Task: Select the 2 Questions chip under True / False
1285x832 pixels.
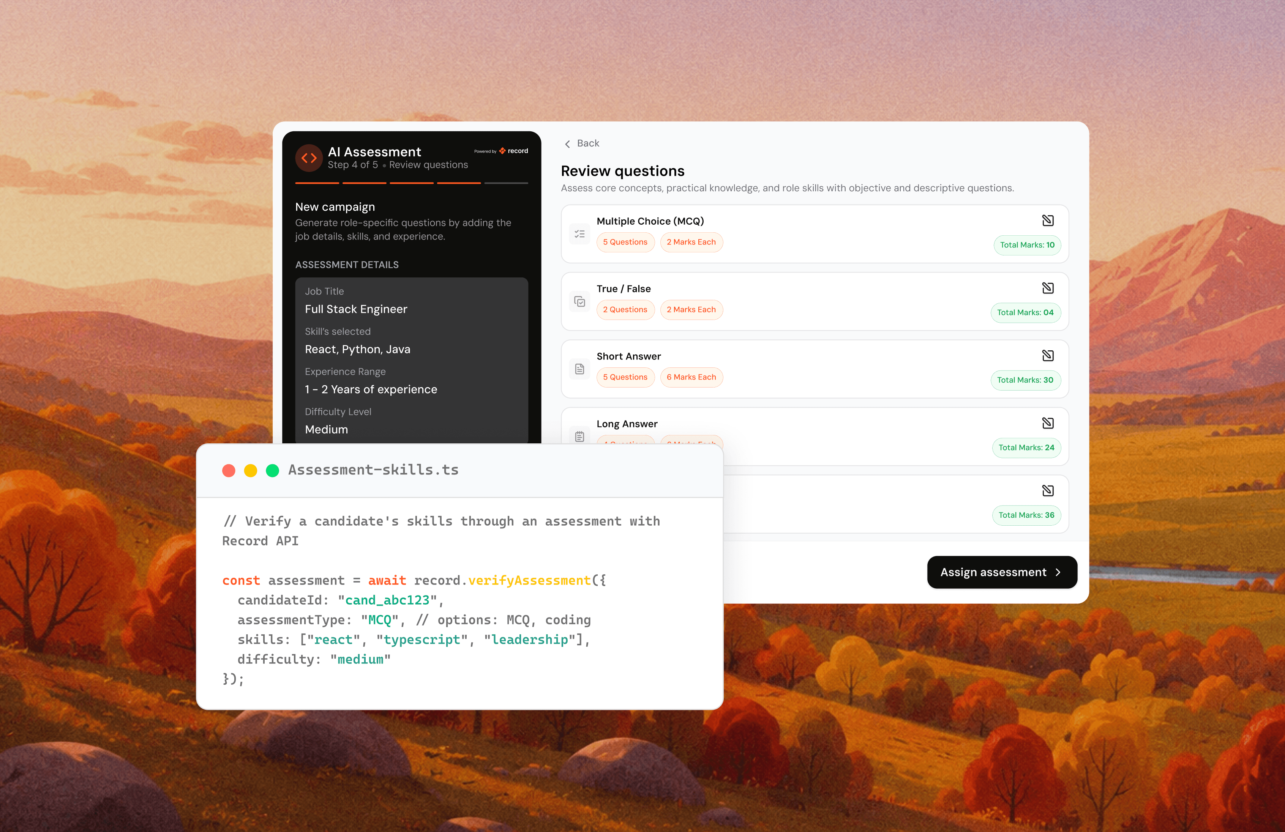Action: point(625,310)
